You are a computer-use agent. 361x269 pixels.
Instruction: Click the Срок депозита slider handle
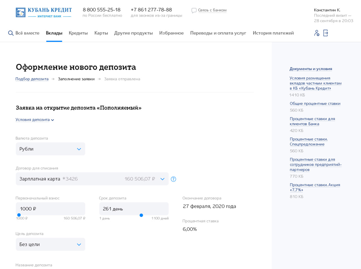pos(141,215)
